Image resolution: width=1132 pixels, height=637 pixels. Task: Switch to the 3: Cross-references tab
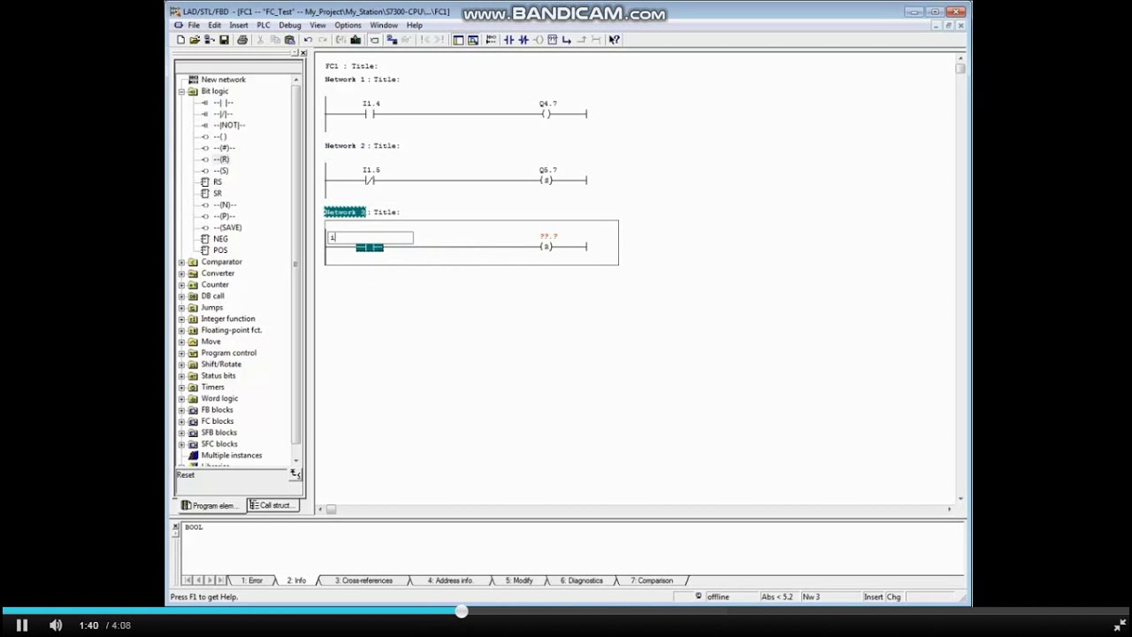363,580
